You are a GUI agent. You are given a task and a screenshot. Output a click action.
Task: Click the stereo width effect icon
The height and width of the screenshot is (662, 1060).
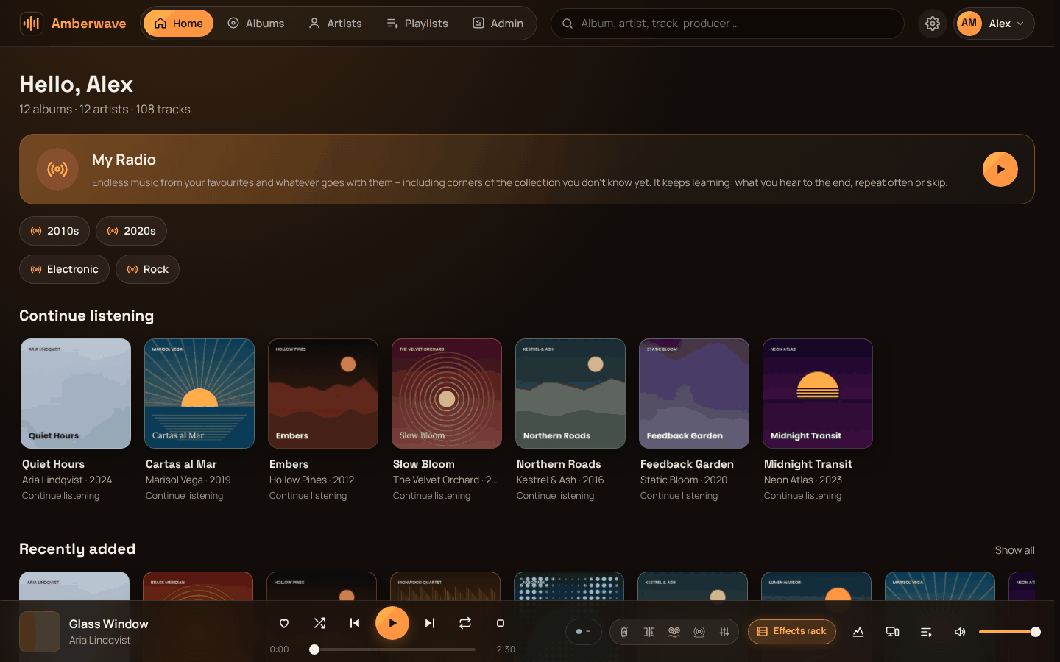click(649, 632)
